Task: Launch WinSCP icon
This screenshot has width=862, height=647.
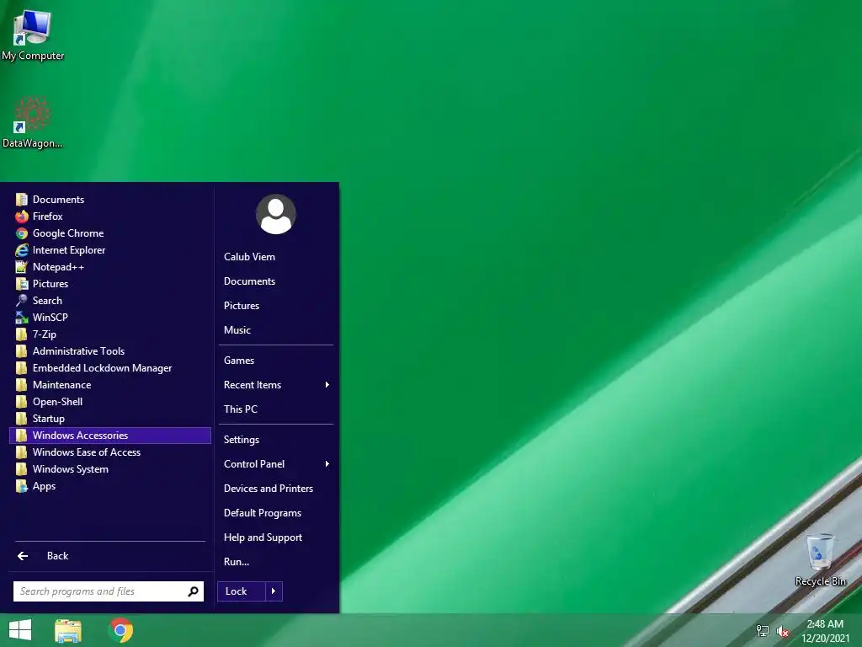Action: point(21,318)
